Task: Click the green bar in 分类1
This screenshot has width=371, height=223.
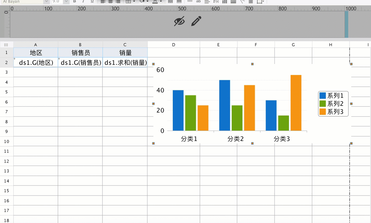Action: pyautogui.click(x=191, y=113)
